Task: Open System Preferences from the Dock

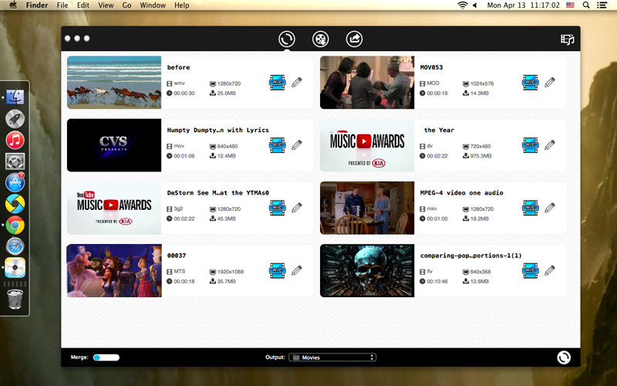Action: point(15,161)
